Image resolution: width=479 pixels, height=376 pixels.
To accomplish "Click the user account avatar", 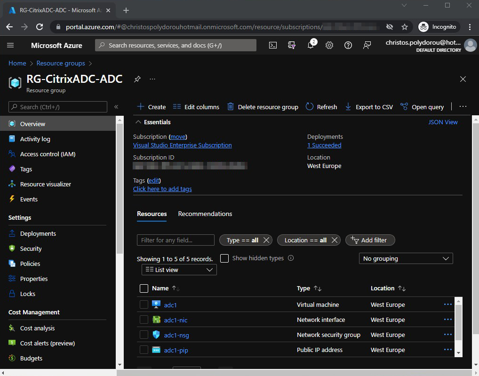I will coord(470,45).
